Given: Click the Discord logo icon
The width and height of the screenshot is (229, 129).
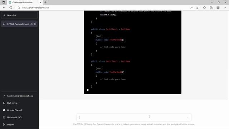Looking at the screenshot, I should (x=4, y=110).
